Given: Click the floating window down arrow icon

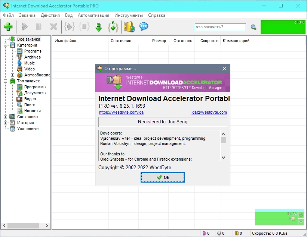Looking at the screenshot, I should click(x=301, y=215).
